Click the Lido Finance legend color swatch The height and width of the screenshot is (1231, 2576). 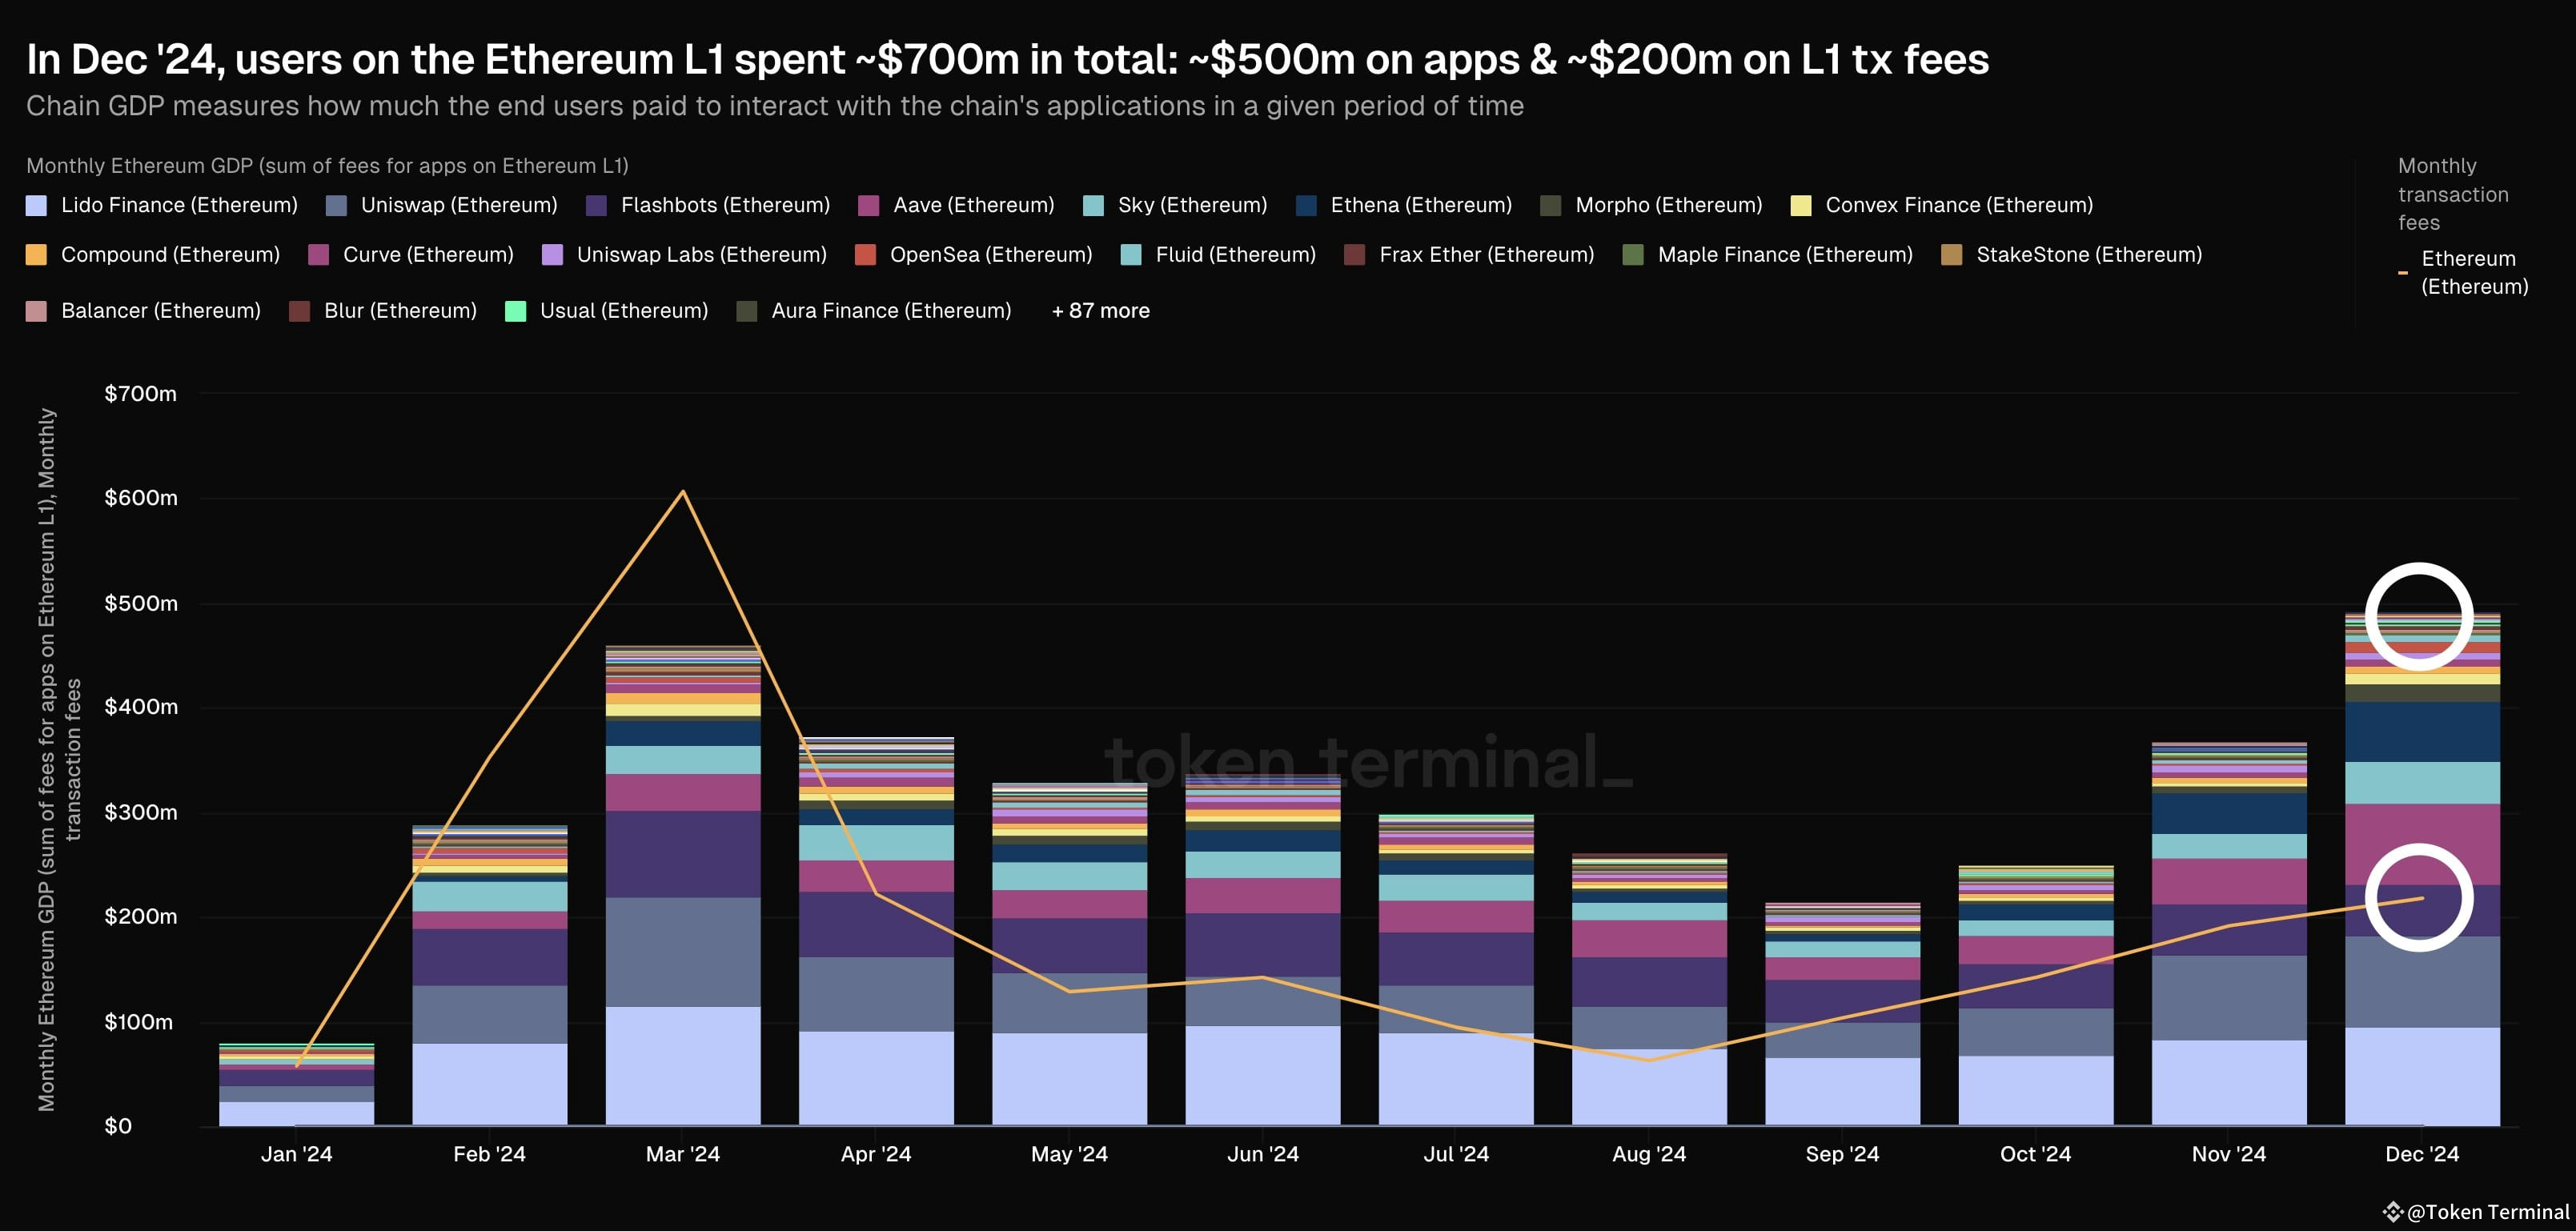36,205
